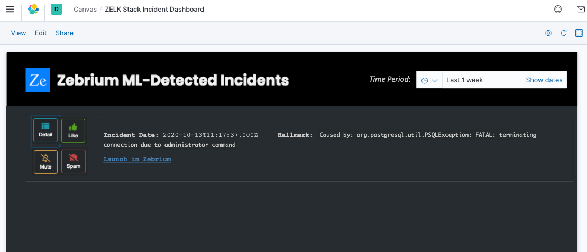Click the blue Ze Zebrium logo
This screenshot has height=252, width=587.
point(38,80)
